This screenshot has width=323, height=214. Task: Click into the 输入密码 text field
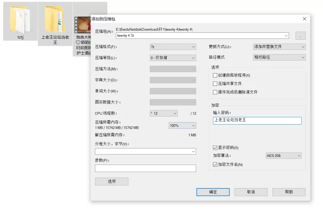click(257, 121)
